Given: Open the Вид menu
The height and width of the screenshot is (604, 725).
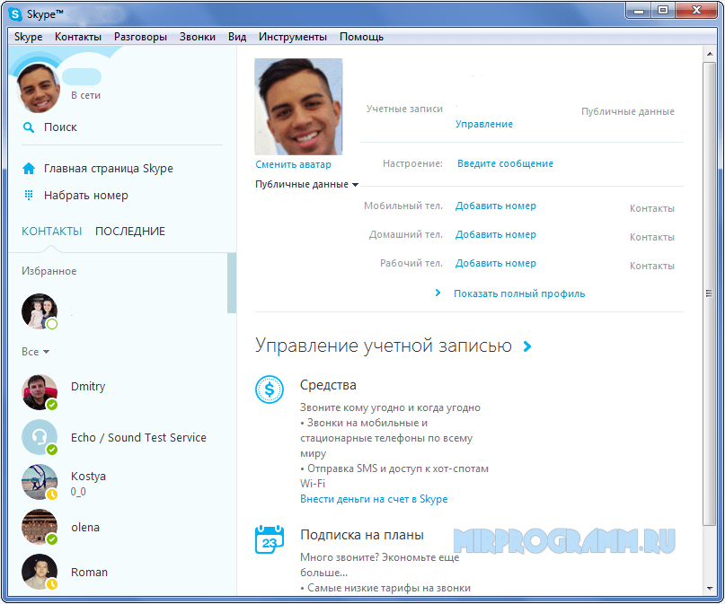Looking at the screenshot, I should pos(237,37).
